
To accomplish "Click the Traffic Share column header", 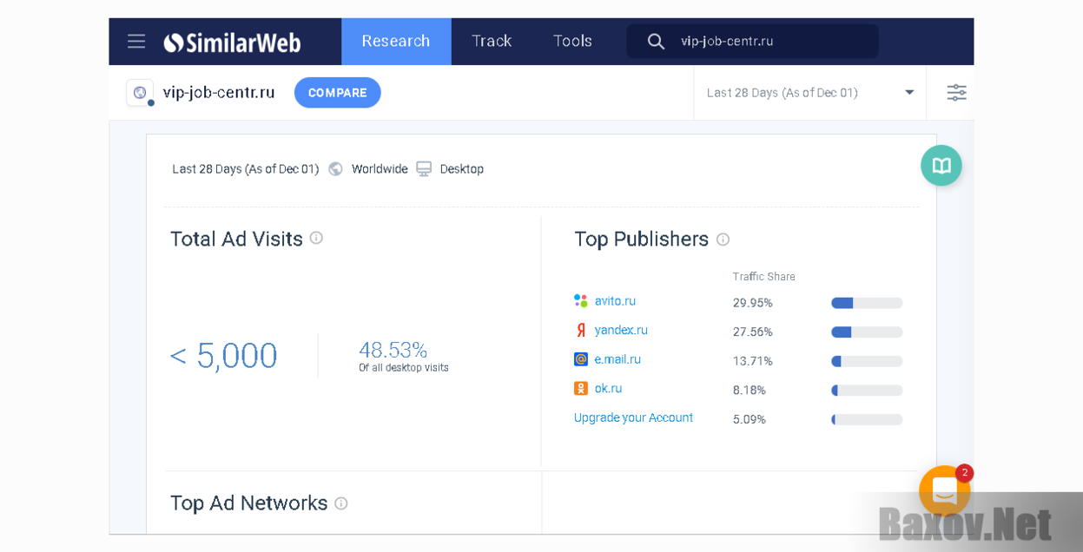I will click(x=764, y=277).
